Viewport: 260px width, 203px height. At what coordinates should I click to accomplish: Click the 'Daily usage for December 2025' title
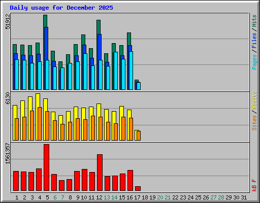pos(61,8)
